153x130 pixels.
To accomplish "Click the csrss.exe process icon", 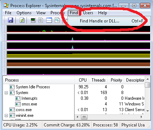I will tap(12, 110).
